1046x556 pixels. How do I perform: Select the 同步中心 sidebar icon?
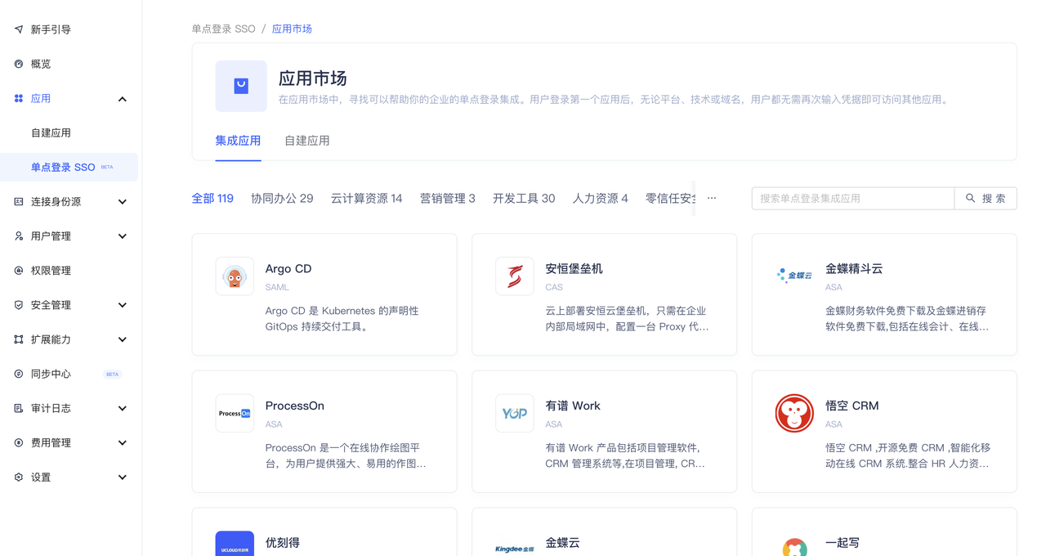point(18,374)
